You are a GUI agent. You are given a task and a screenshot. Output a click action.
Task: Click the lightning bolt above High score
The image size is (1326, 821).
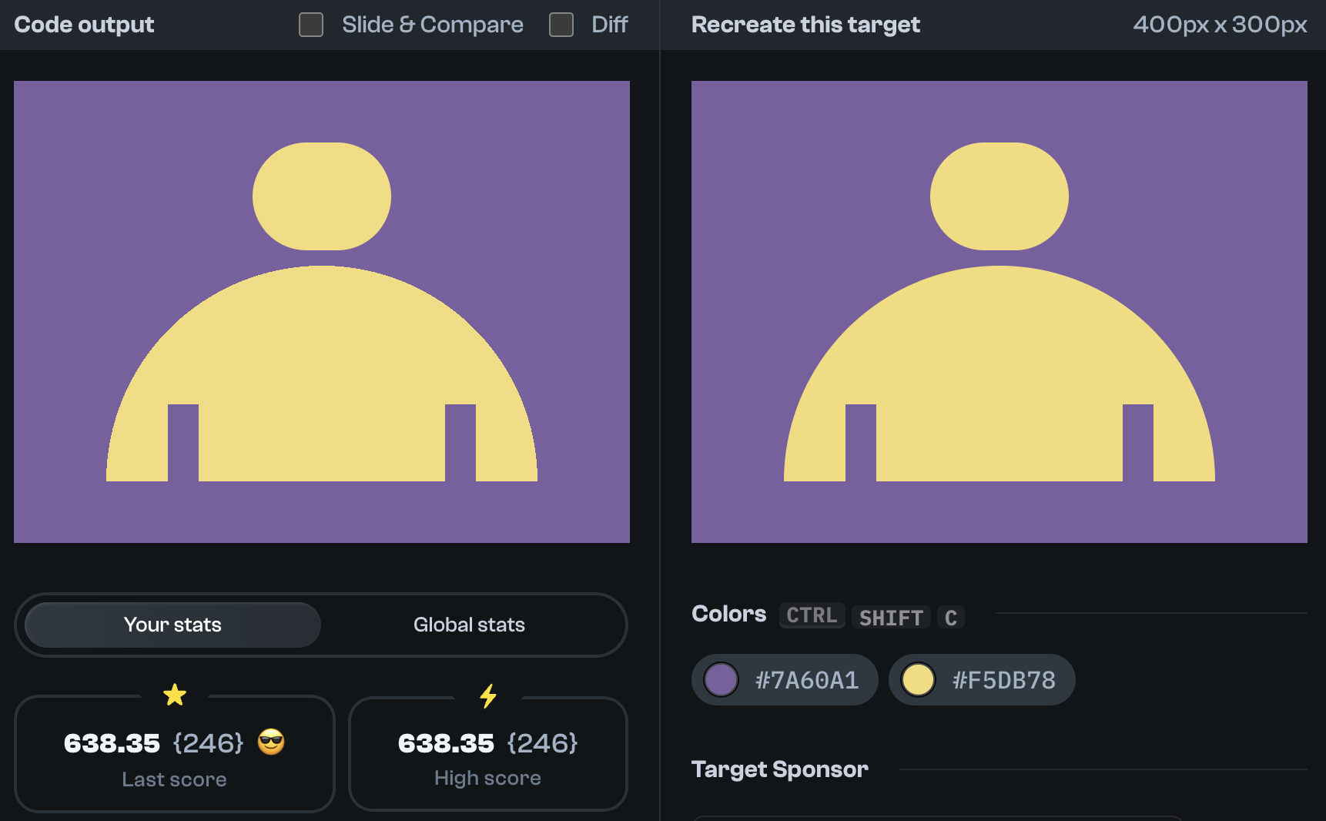point(487,695)
